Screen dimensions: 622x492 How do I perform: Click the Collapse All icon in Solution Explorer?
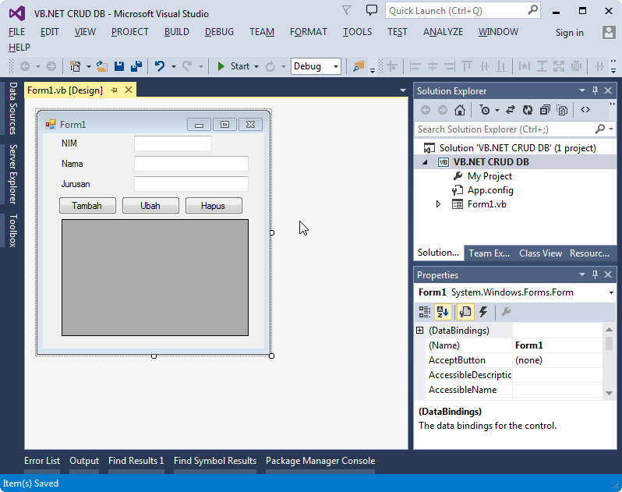tap(545, 110)
